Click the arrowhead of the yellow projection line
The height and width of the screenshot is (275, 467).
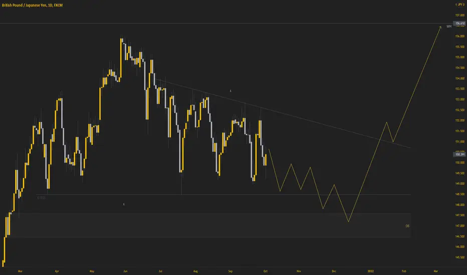pos(440,26)
